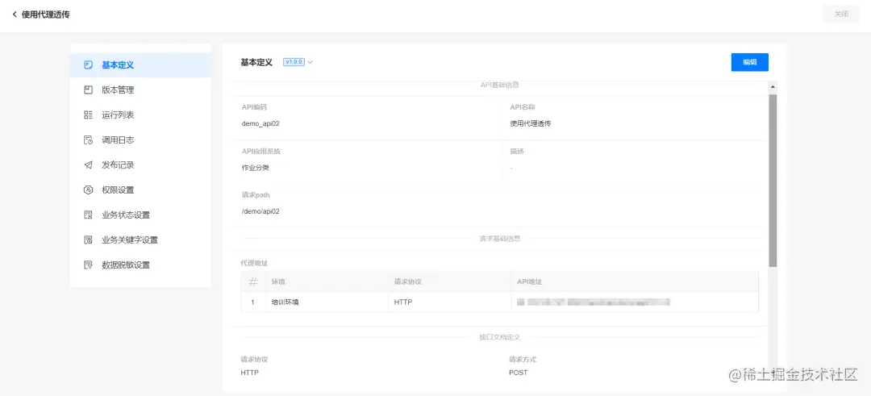The width and height of the screenshot is (871, 396).
Task: Click the scrollbar up arrow
Action: pos(773,86)
